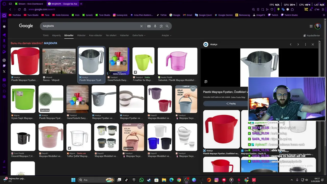Open the extensions puzzle icon
Screen dimensions: 327x184
coord(292,9)
